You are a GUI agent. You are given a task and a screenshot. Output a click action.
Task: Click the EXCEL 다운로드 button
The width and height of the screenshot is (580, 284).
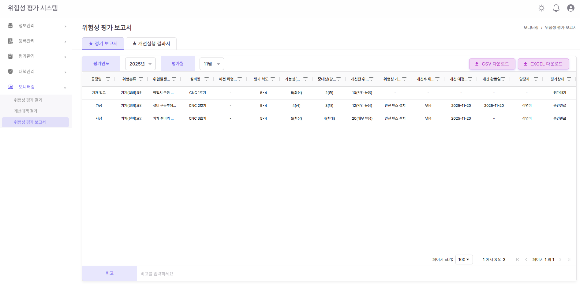[x=543, y=64]
